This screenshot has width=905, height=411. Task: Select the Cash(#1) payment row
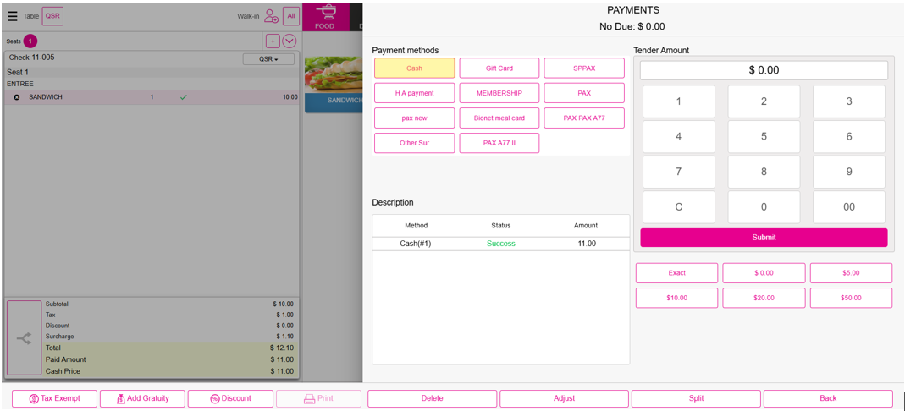500,244
